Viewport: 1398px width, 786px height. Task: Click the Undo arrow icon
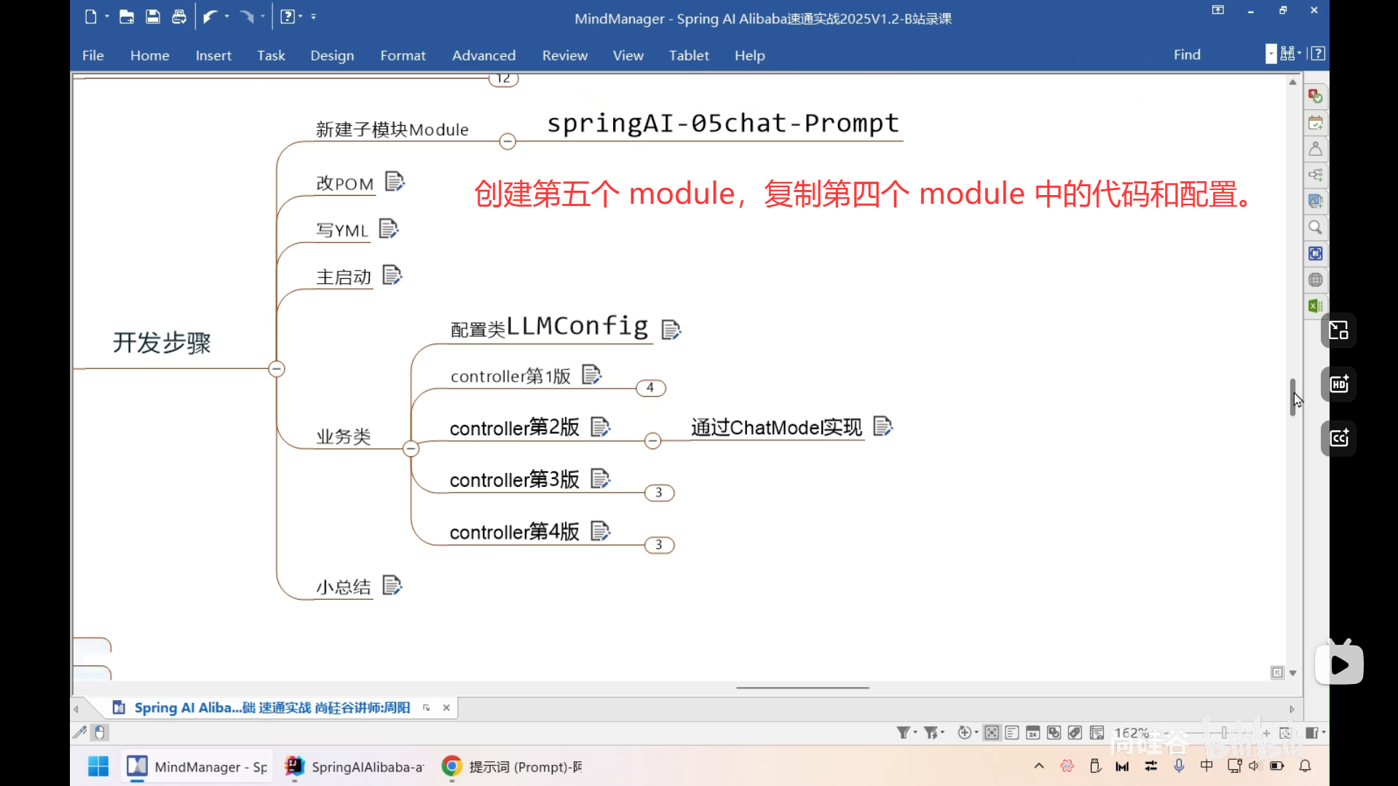pos(210,17)
